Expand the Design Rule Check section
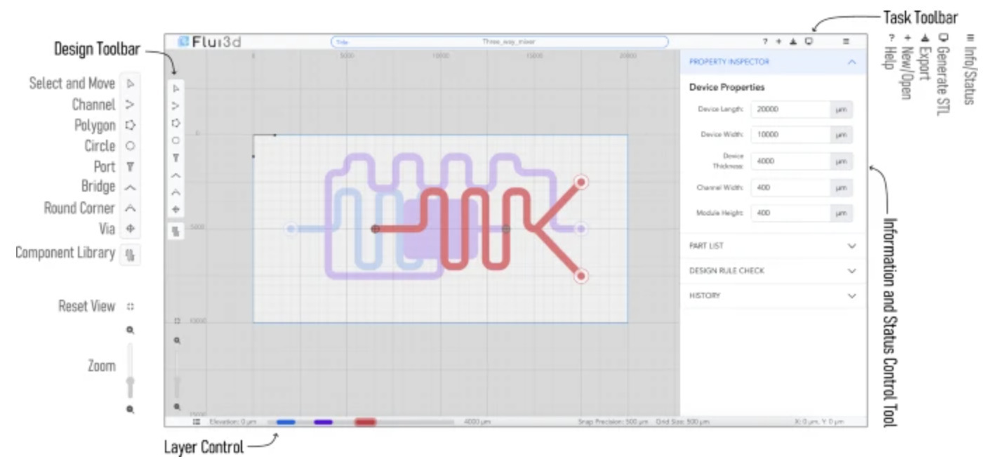Image resolution: width=1008 pixels, height=459 pixels. coord(773,271)
